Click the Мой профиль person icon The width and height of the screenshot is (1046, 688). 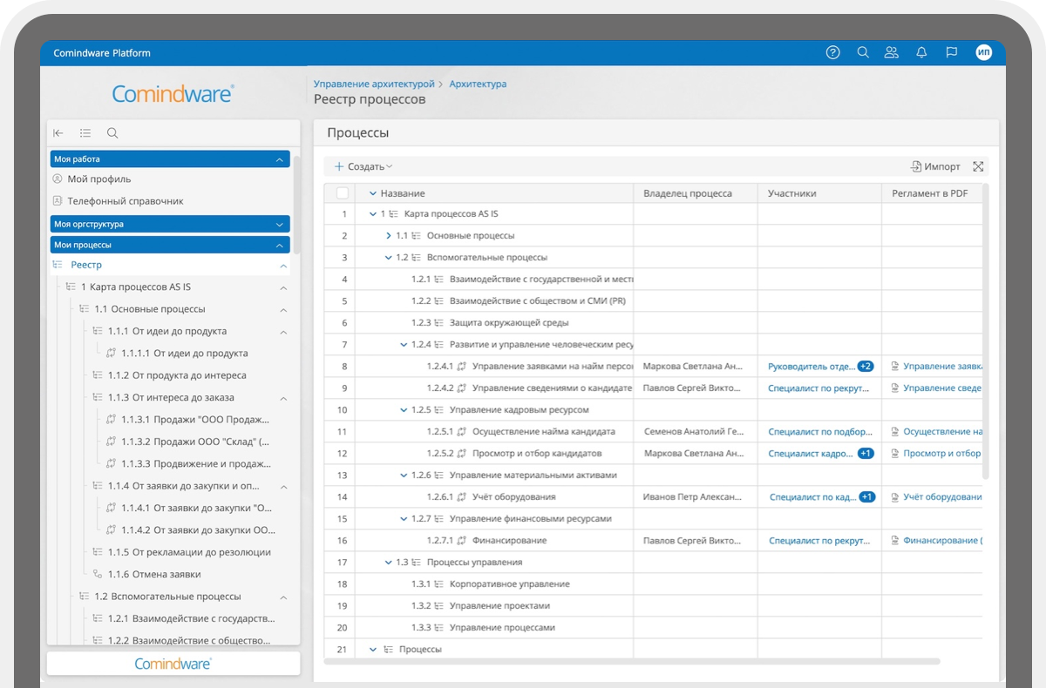point(58,179)
